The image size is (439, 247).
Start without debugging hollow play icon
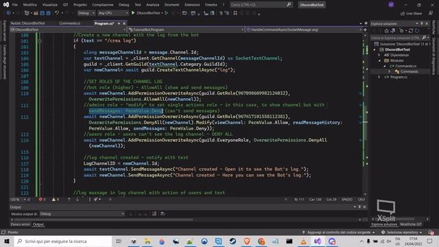pos(167,13)
